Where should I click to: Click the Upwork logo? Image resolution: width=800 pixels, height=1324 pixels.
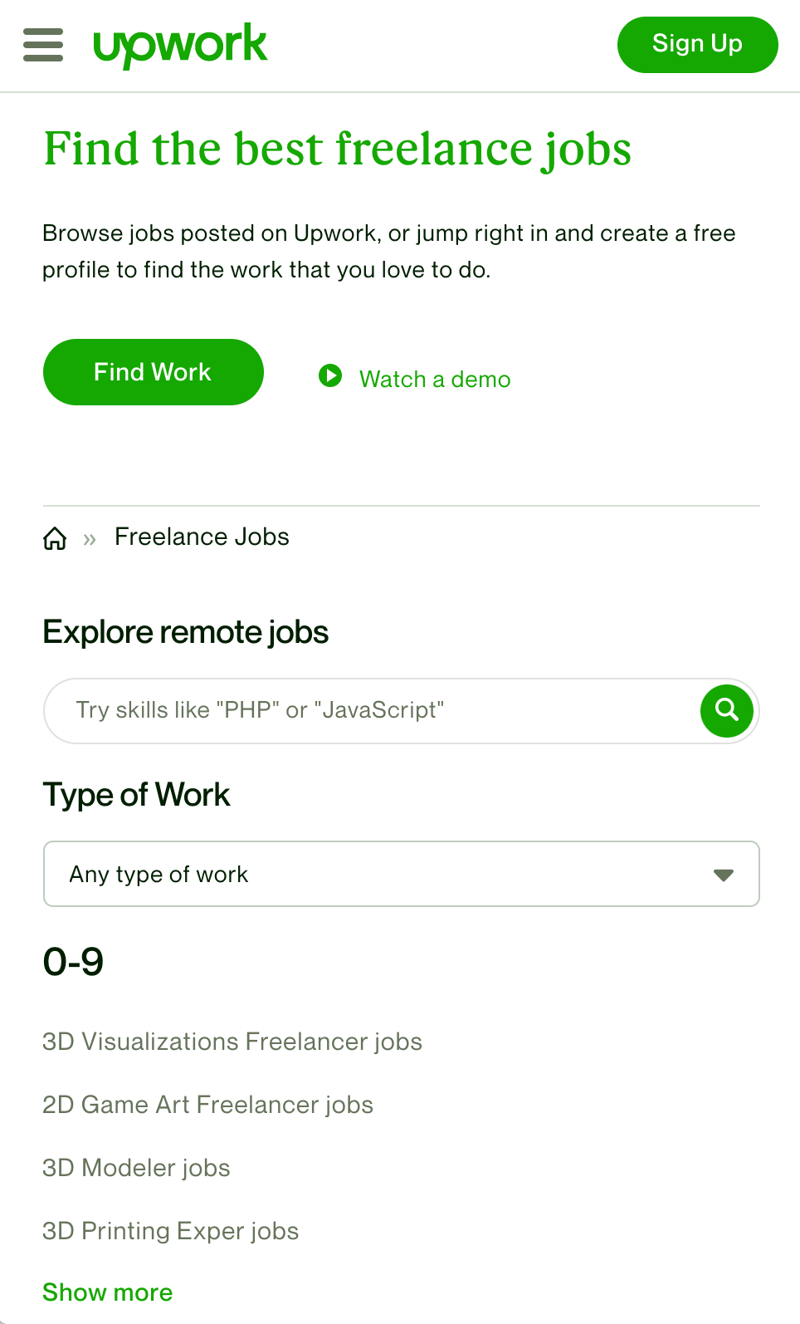click(x=180, y=45)
